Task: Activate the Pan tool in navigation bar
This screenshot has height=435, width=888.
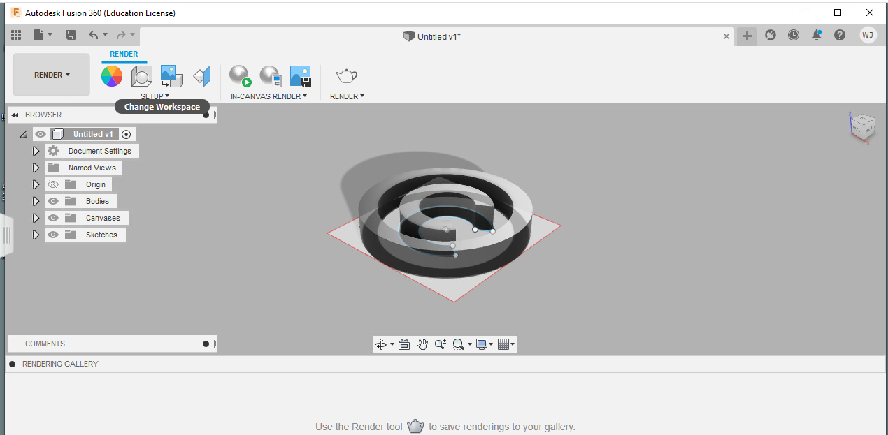Action: [x=422, y=344]
